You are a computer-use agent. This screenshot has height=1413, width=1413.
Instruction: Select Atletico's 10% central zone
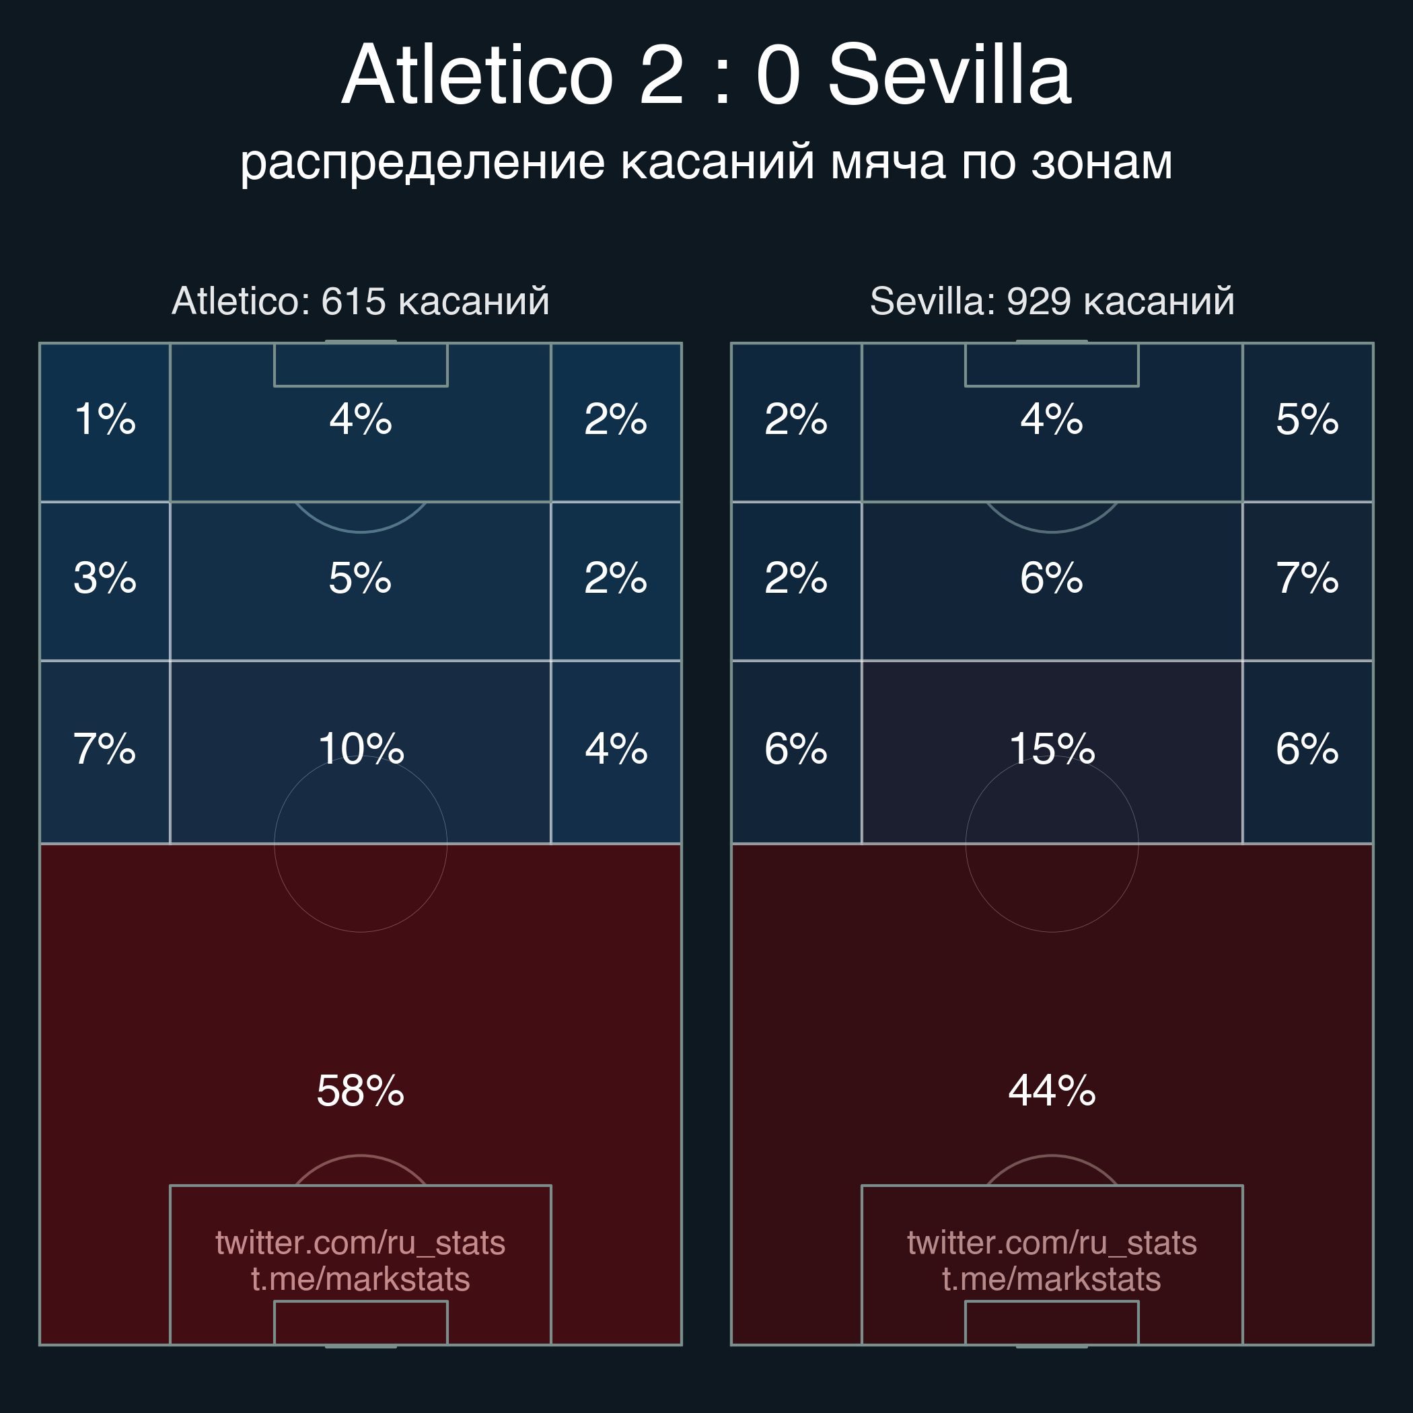(x=361, y=752)
